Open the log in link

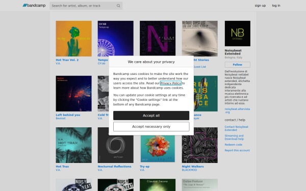tap(276, 6)
